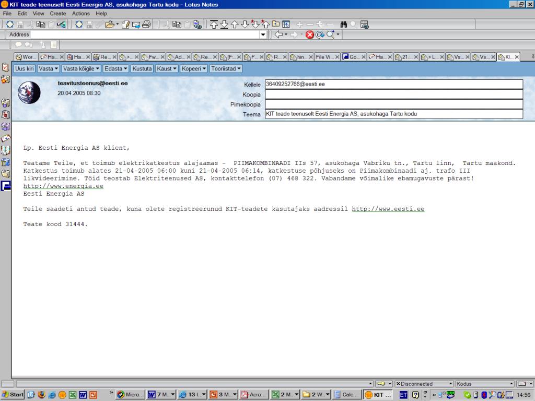This screenshot has height=401, width=535.
Task: Click the Kustuta (delete) button
Action: pyautogui.click(x=142, y=68)
